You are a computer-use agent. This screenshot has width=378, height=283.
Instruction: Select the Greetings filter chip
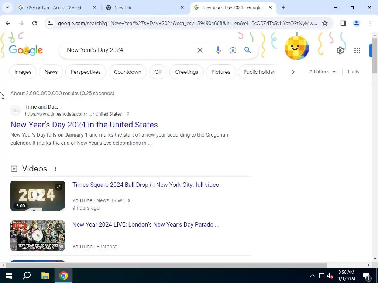(186, 72)
